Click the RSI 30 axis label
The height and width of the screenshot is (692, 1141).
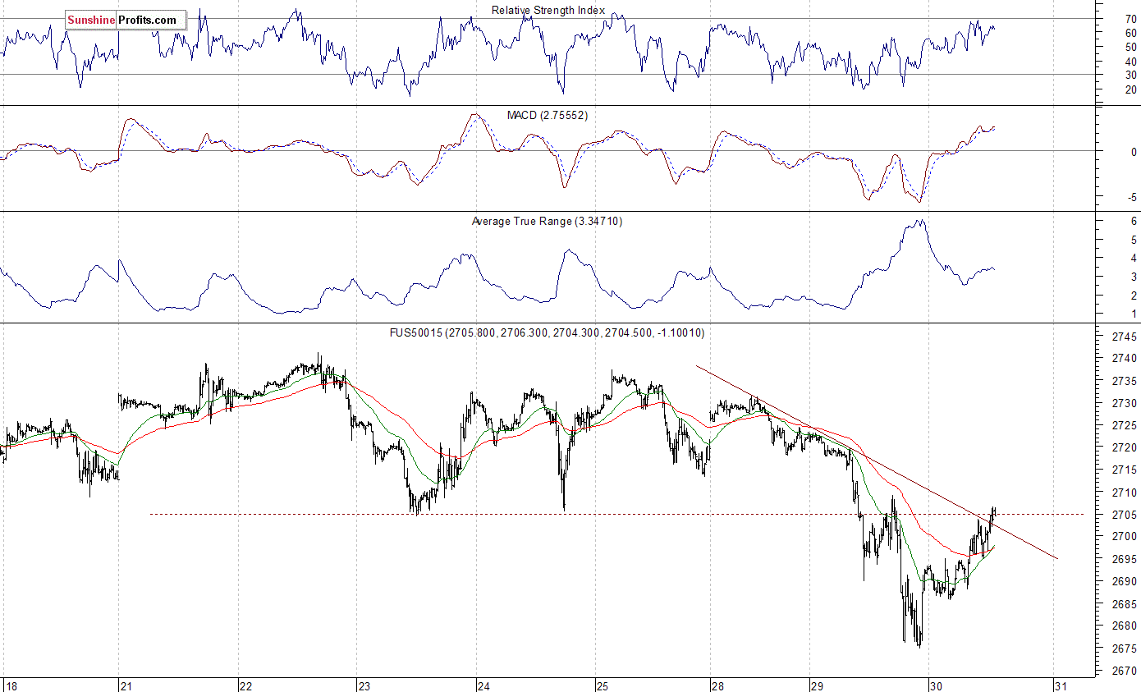(1130, 75)
